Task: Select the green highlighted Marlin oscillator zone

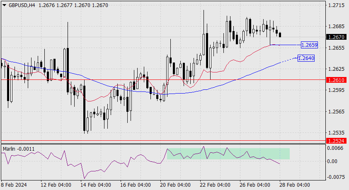Action: click(228, 154)
